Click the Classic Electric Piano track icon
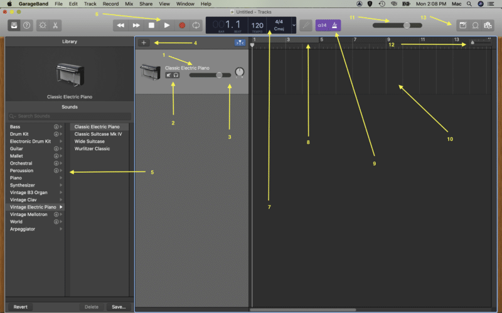This screenshot has height=313, width=502. coord(150,71)
